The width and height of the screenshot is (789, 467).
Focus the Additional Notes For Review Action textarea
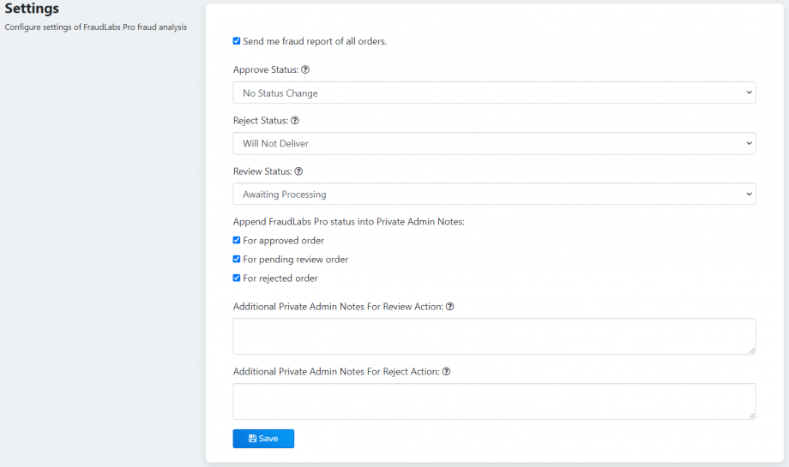[494, 336]
